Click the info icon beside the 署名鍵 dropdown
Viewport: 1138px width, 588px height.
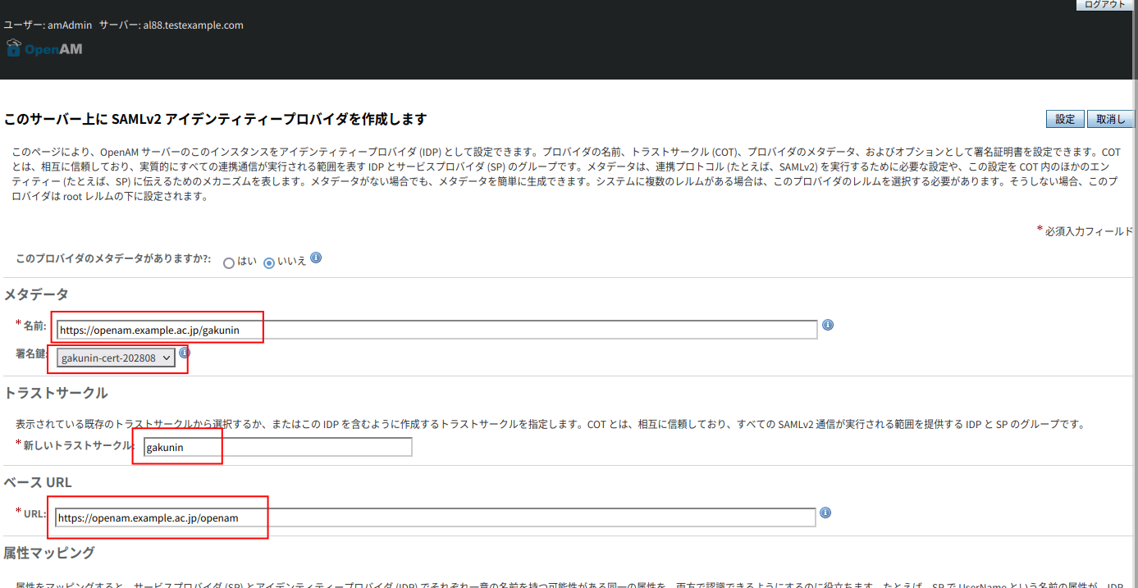184,352
